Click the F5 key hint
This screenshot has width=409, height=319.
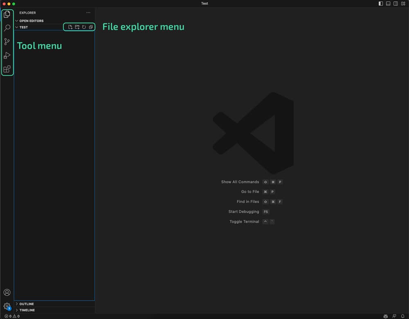point(266,212)
